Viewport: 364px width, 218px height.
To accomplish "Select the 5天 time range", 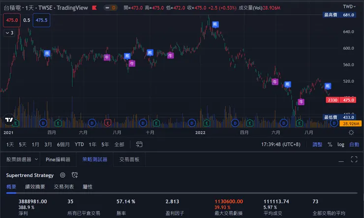I will pyautogui.click(x=23, y=144).
